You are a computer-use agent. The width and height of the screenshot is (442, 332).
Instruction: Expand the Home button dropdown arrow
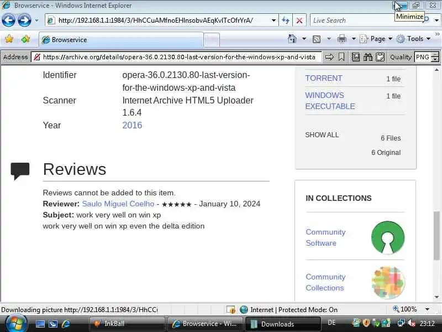coord(304,39)
